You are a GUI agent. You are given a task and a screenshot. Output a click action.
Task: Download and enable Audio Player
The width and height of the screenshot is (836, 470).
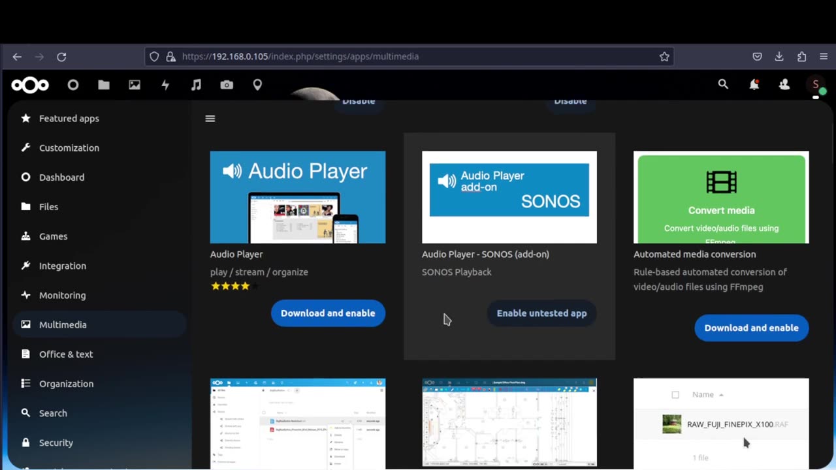tap(328, 313)
